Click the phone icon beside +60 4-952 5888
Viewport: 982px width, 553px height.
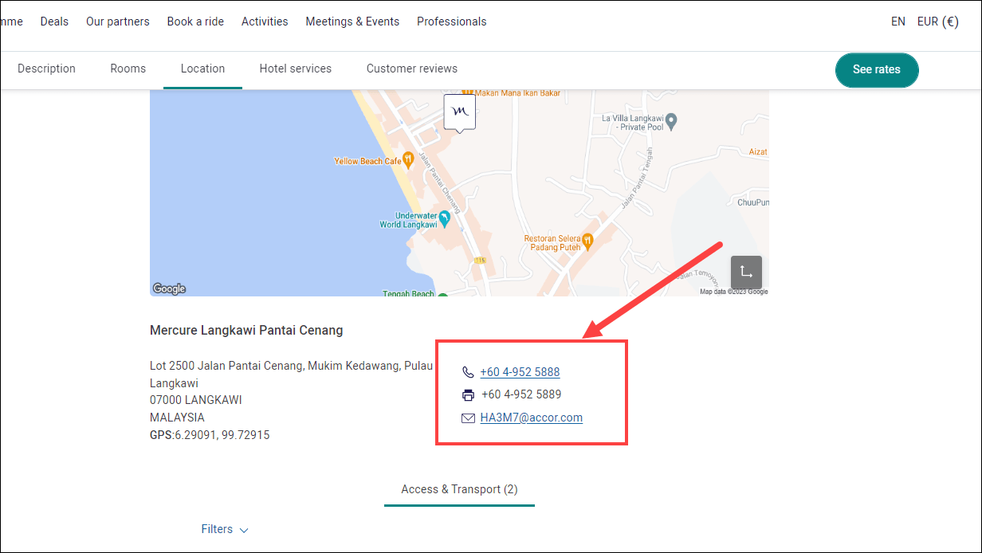click(x=468, y=372)
